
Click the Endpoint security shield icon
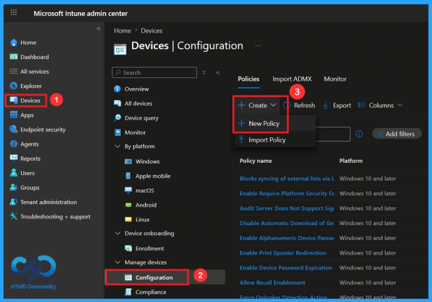click(13, 129)
